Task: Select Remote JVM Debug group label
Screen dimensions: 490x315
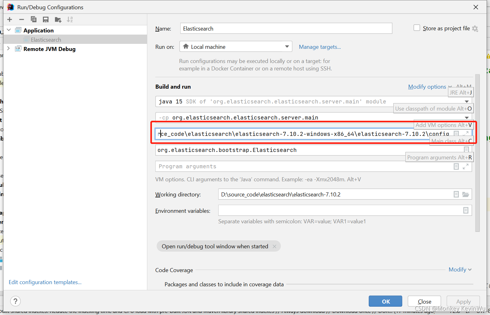Action: coord(49,49)
